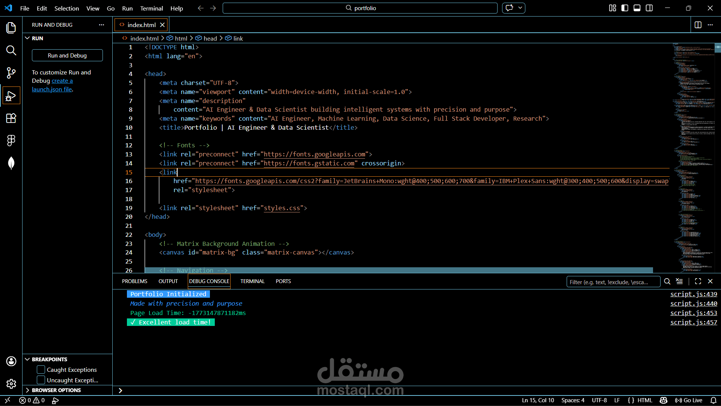This screenshot has height=406, width=721.
Task: Clear the debug console output
Action: 679,281
